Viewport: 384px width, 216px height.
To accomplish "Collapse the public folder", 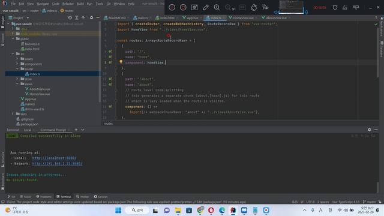I will (x=13, y=38).
